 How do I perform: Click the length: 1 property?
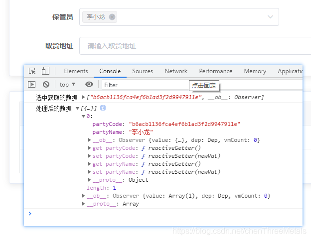[101, 188]
